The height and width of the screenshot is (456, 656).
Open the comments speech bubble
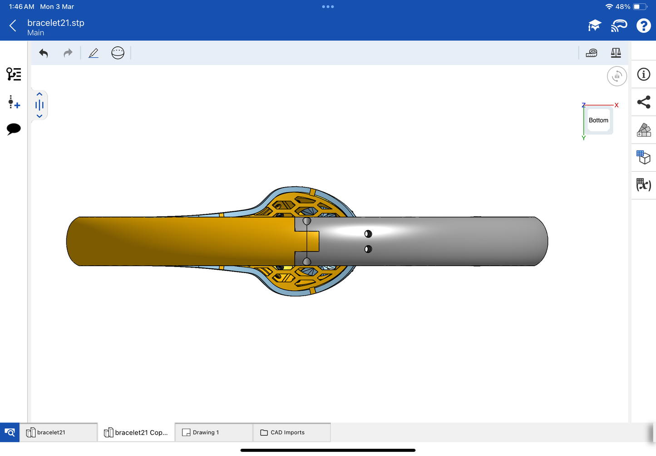[14, 129]
